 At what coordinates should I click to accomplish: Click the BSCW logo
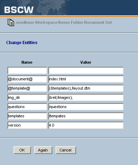click(x=19, y=10)
